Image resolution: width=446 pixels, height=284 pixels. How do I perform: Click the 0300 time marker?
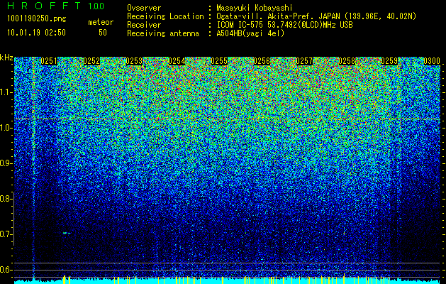[432, 61]
